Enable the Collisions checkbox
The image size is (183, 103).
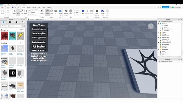(x=29, y=13)
